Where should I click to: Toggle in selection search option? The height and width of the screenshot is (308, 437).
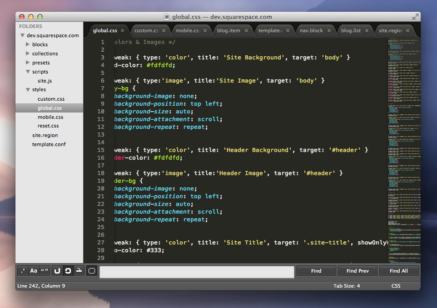click(x=79, y=271)
